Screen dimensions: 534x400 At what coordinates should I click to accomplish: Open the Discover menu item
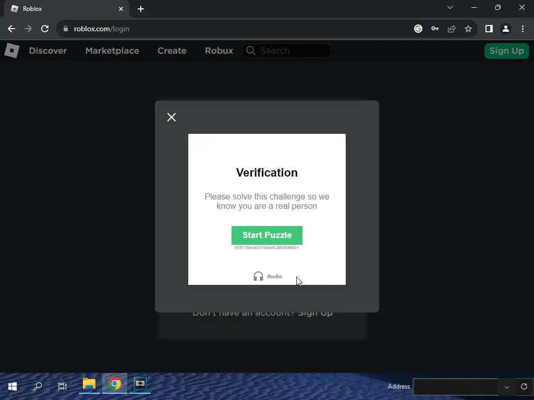[x=48, y=51]
